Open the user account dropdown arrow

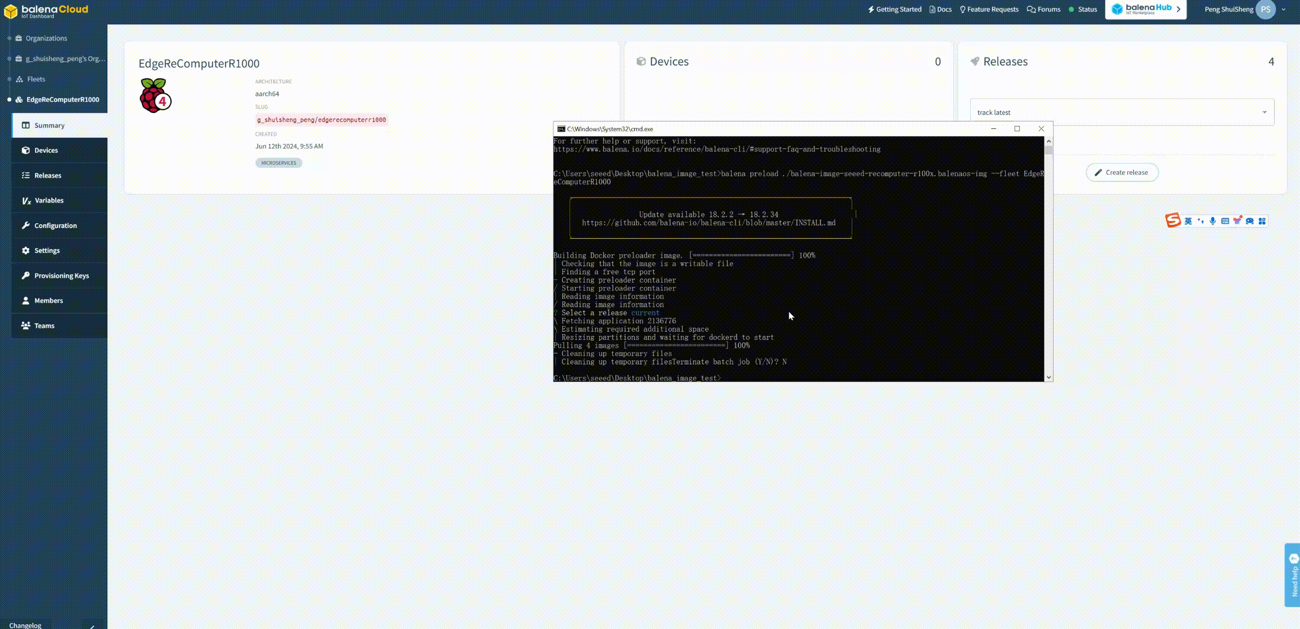[1283, 9]
